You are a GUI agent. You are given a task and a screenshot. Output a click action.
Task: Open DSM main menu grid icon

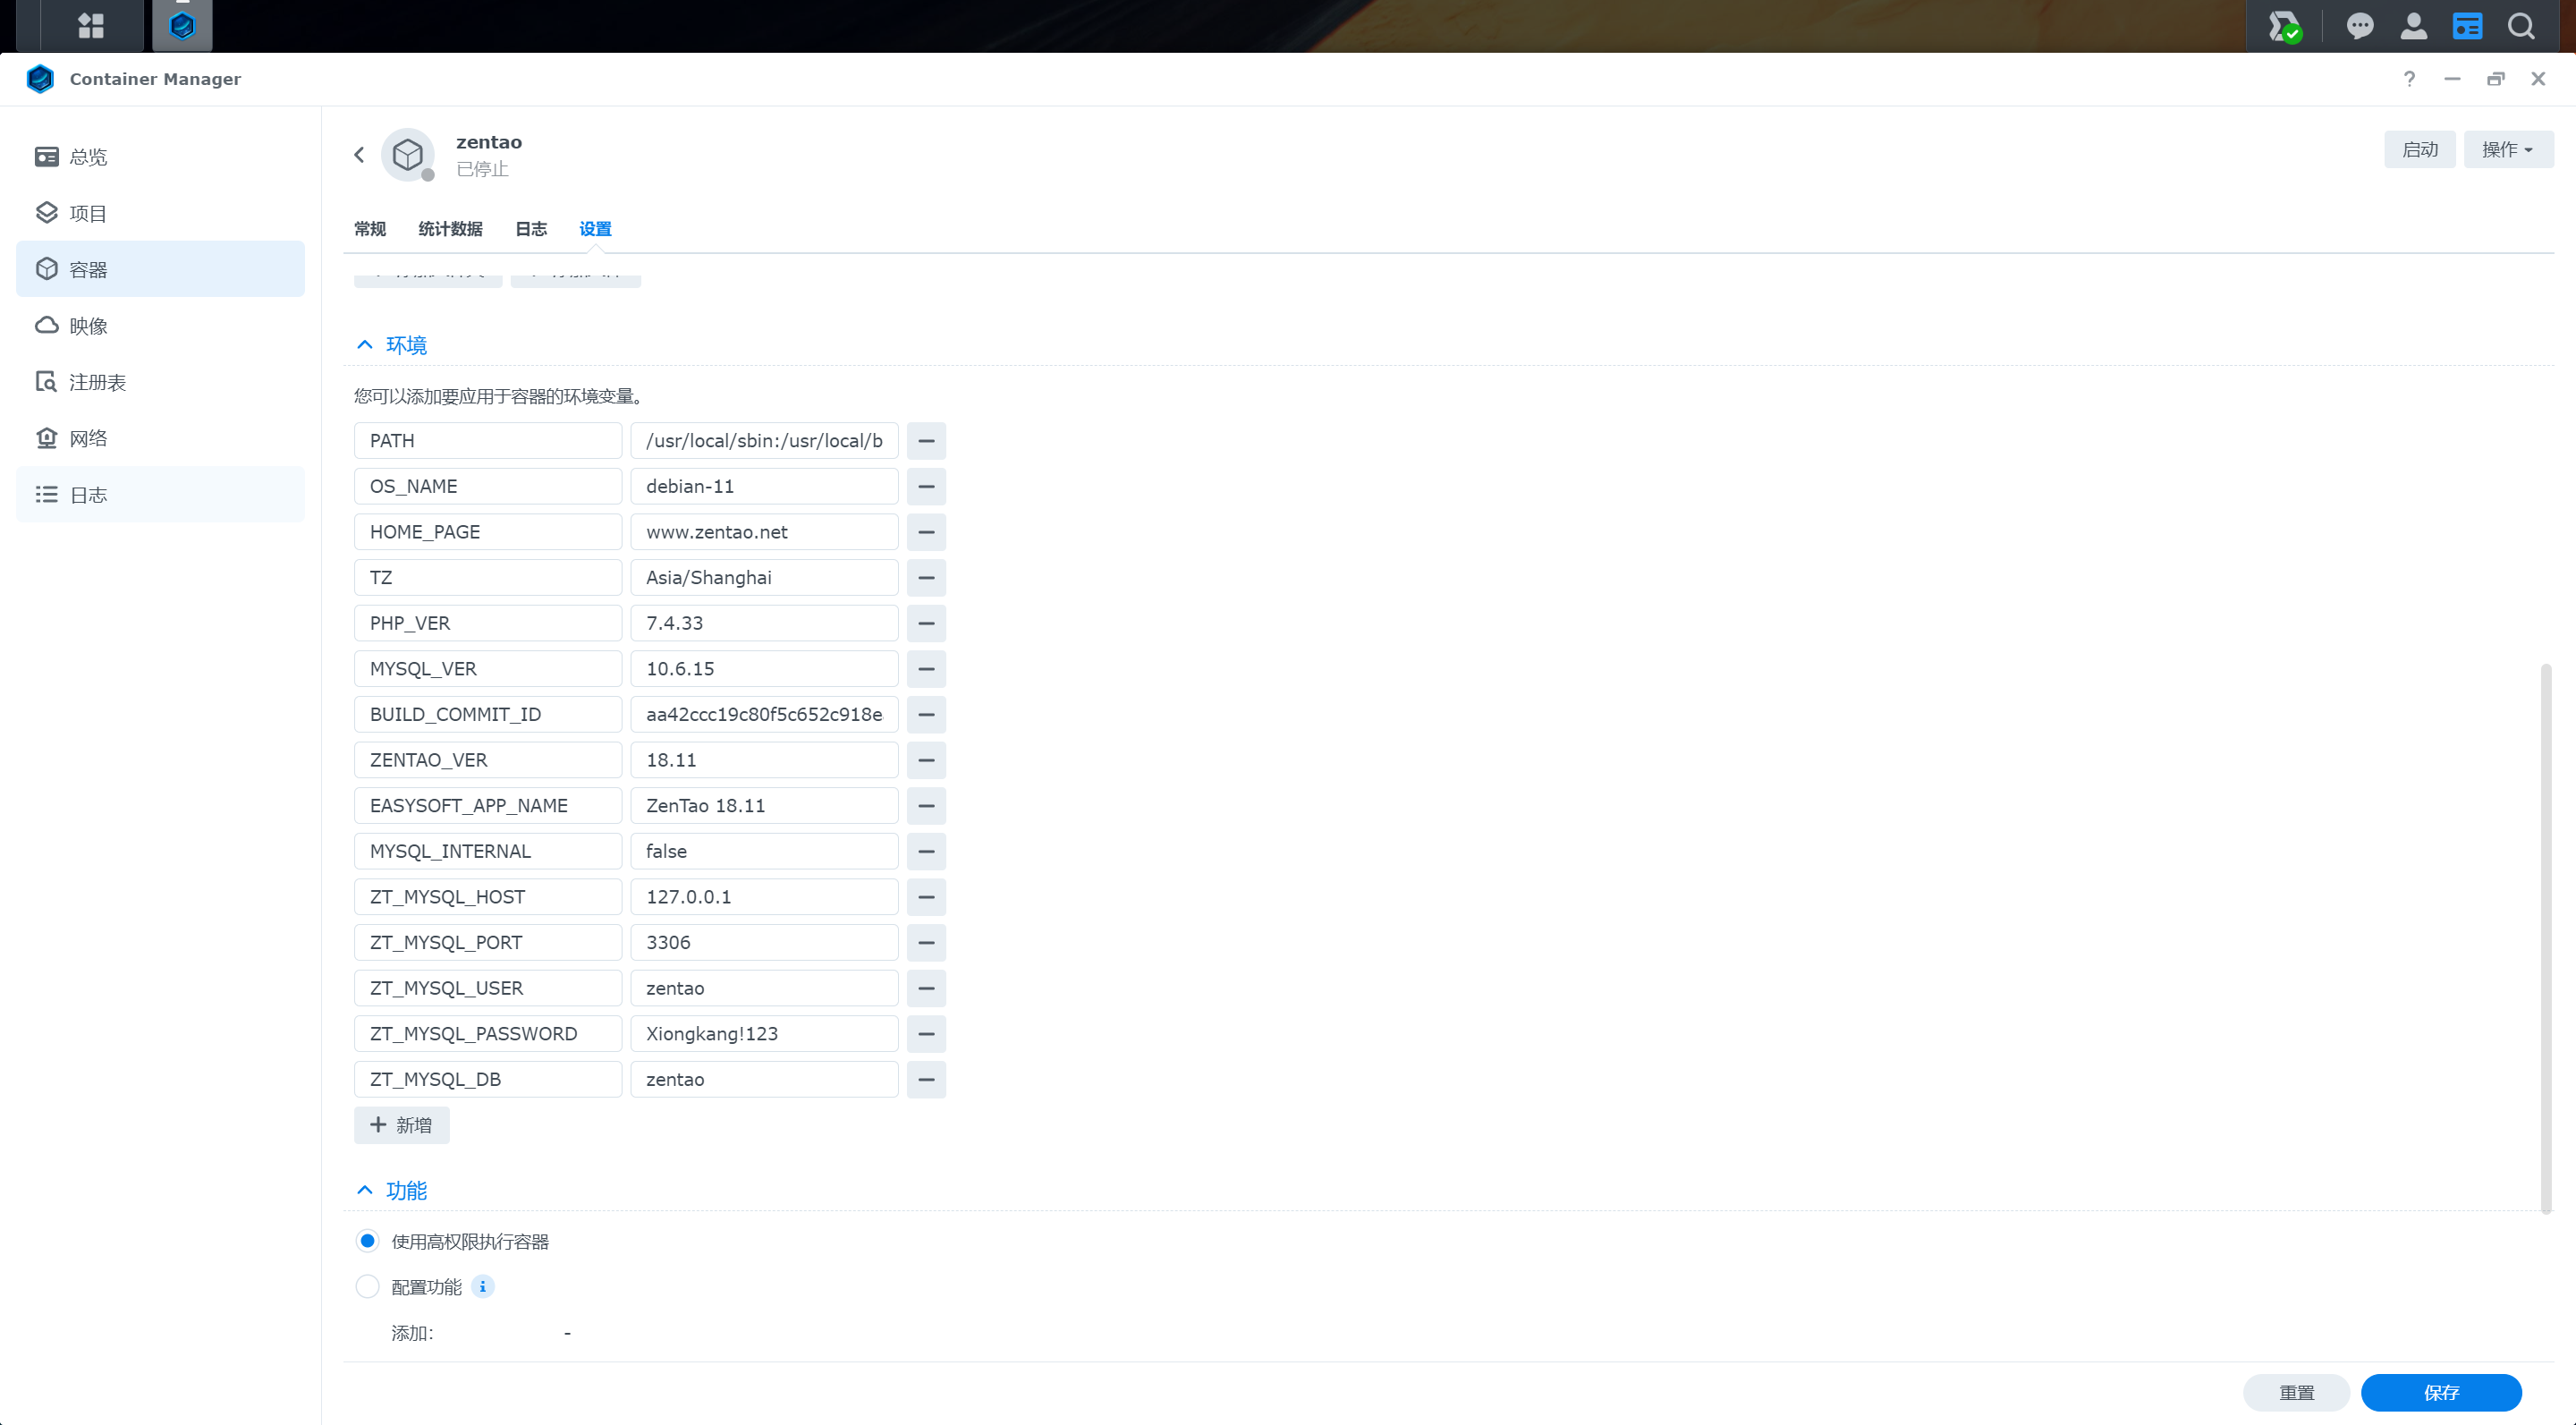tap(91, 26)
